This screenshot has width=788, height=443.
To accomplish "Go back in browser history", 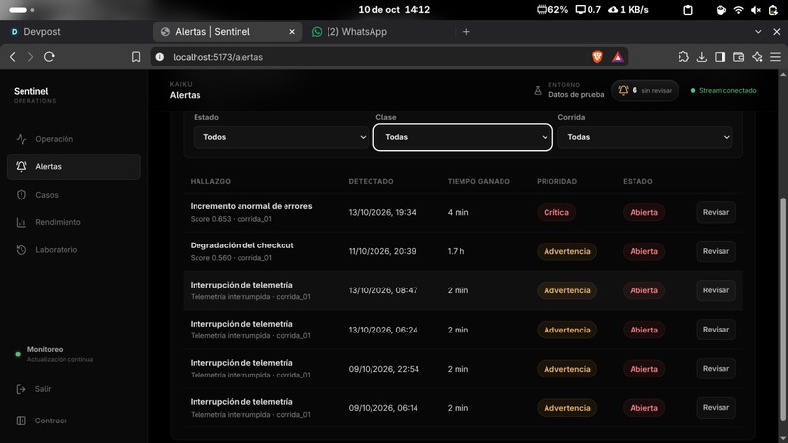I will [x=13, y=57].
